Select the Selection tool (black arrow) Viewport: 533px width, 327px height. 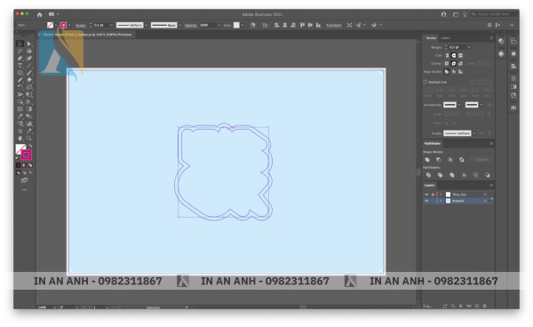[20, 44]
